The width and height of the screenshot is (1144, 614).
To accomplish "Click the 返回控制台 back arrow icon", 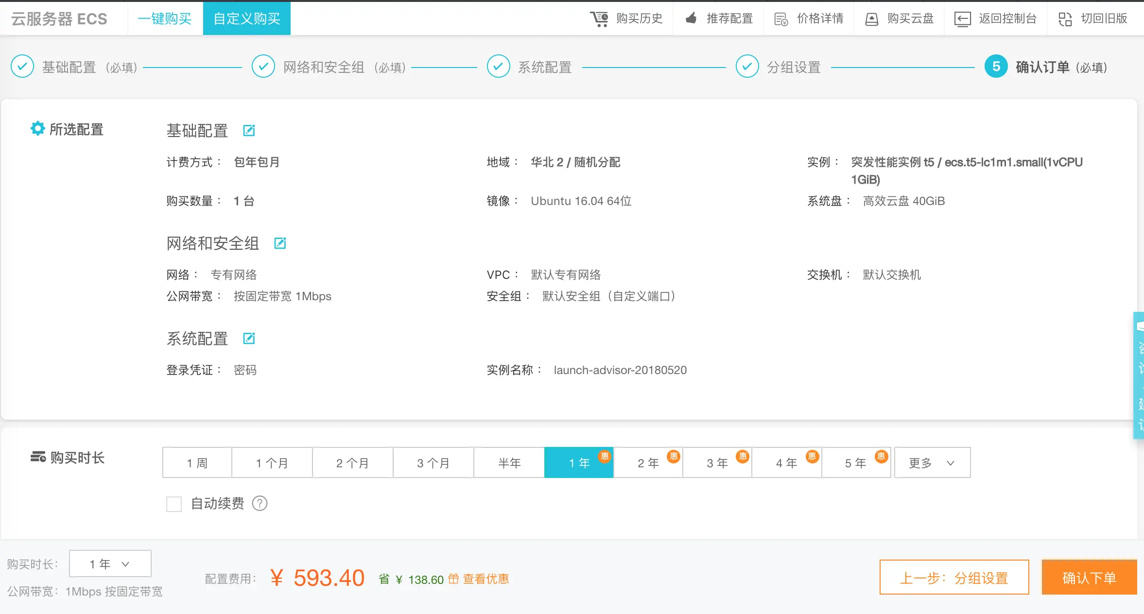I will [x=962, y=19].
